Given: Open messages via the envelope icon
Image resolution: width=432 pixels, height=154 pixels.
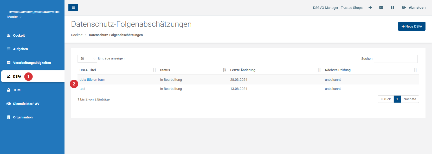Looking at the screenshot, I should pos(381,8).
